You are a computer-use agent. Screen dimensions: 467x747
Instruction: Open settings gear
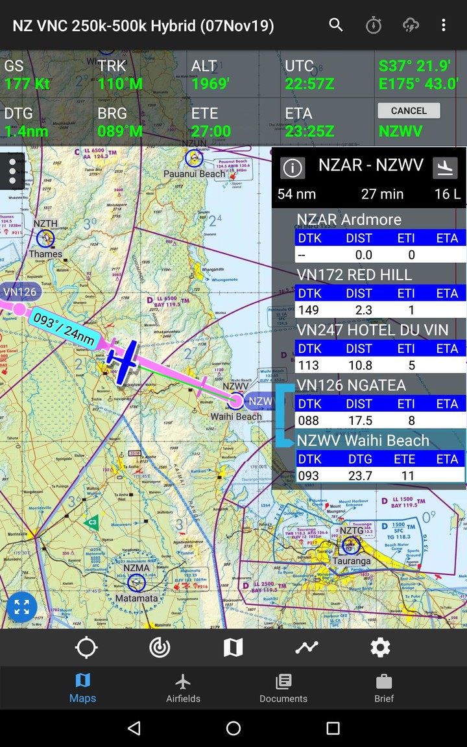pos(380,647)
